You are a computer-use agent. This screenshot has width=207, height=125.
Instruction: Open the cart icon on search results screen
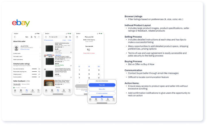(x=70, y=37)
